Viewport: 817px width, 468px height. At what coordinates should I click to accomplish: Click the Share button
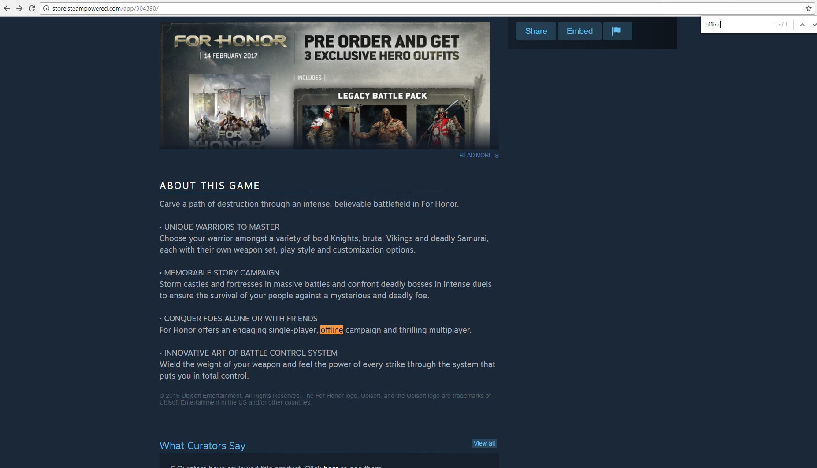(536, 31)
